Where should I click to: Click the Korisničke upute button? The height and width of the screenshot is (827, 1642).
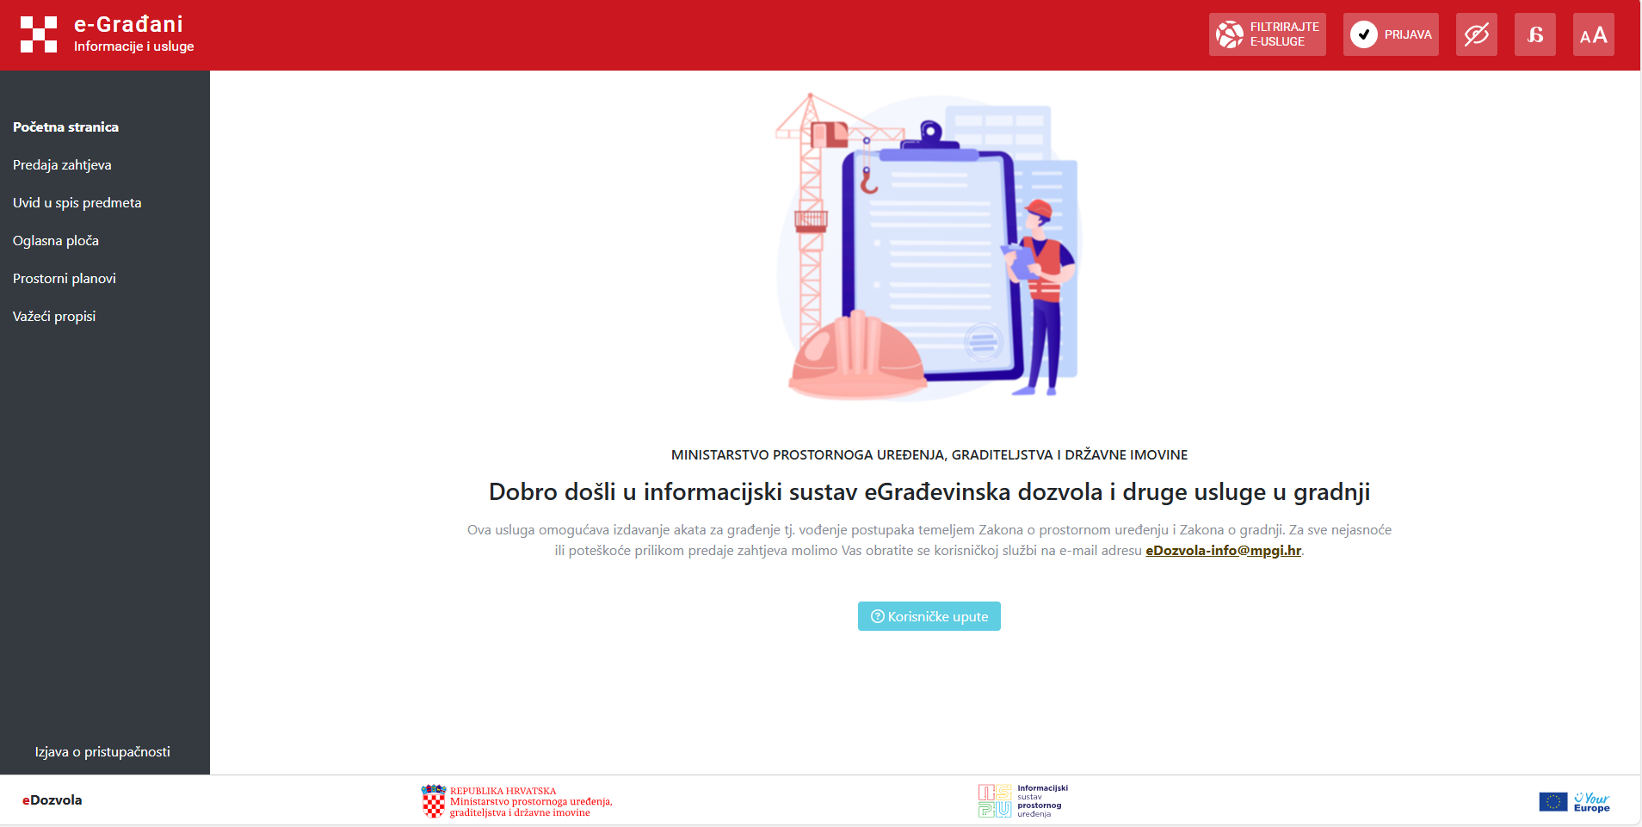point(929,616)
